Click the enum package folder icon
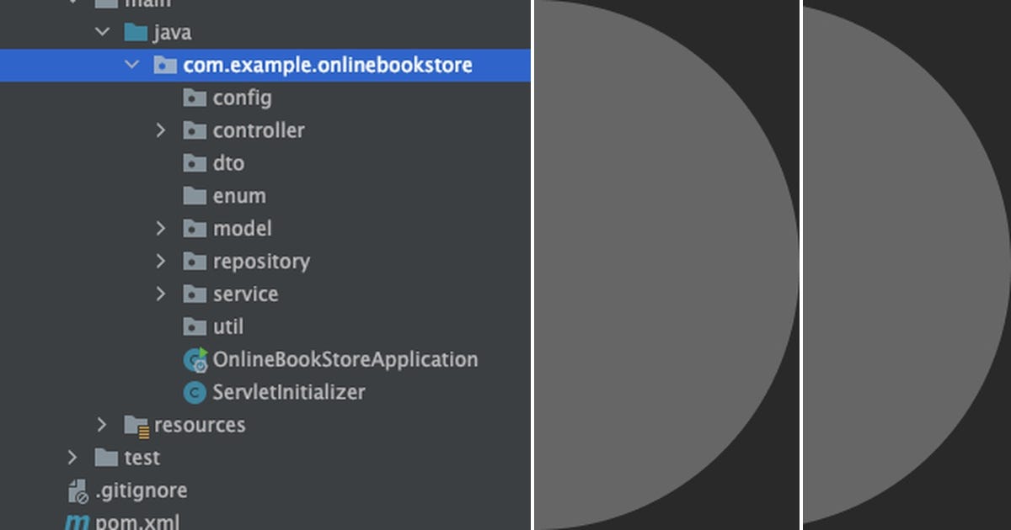1011x530 pixels. click(x=194, y=195)
